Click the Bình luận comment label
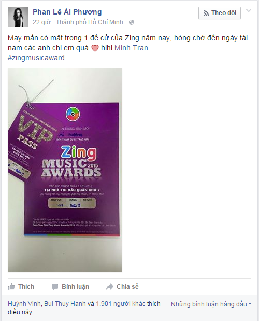Screen dimensions: 259x321 click(75, 287)
